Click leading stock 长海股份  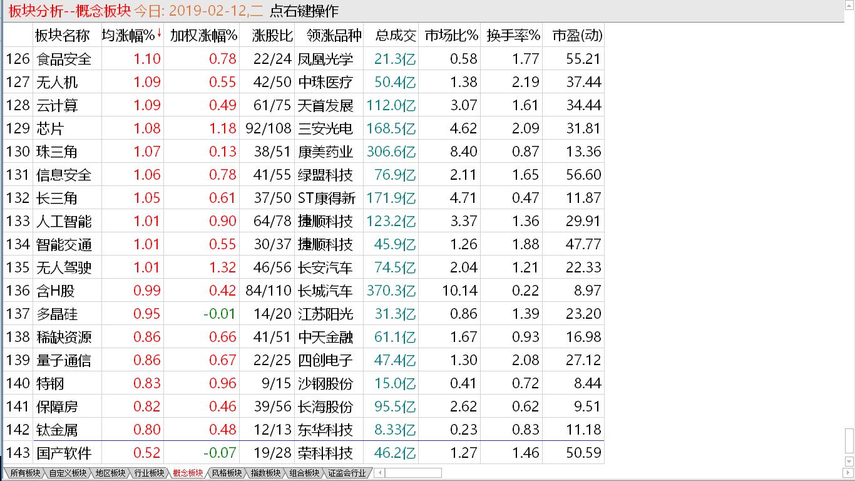point(325,406)
